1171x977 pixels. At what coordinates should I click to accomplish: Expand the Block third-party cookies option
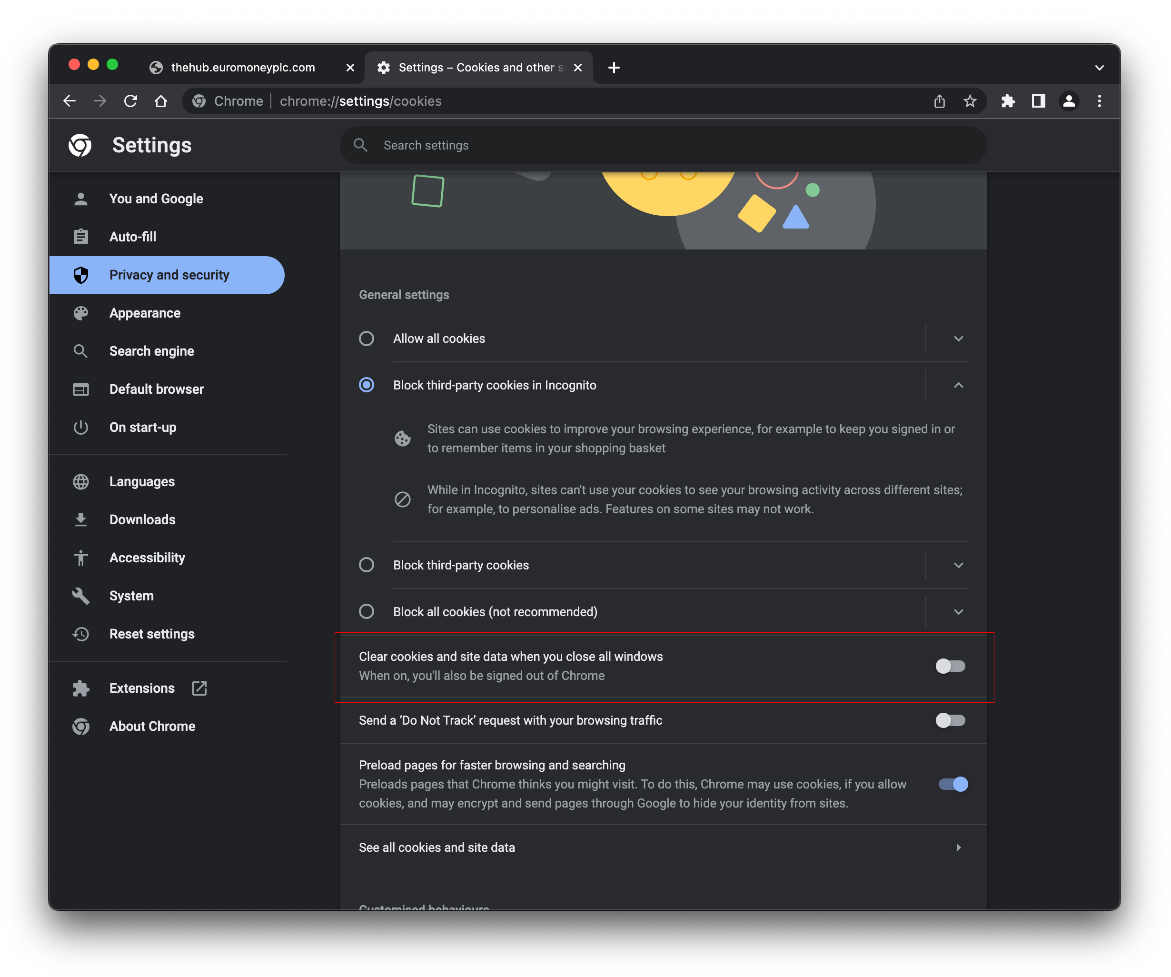click(959, 564)
